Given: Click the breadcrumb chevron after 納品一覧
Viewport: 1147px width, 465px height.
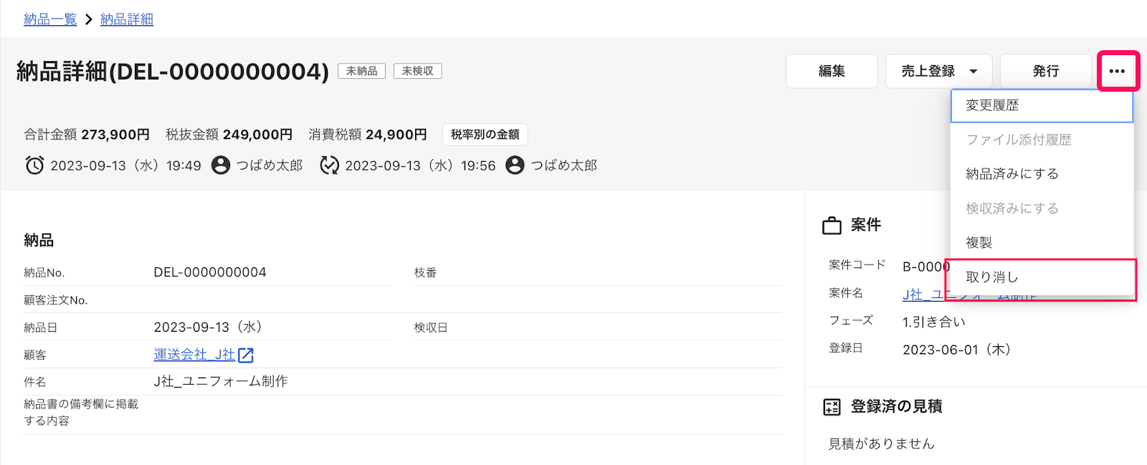Looking at the screenshot, I should click(x=89, y=19).
